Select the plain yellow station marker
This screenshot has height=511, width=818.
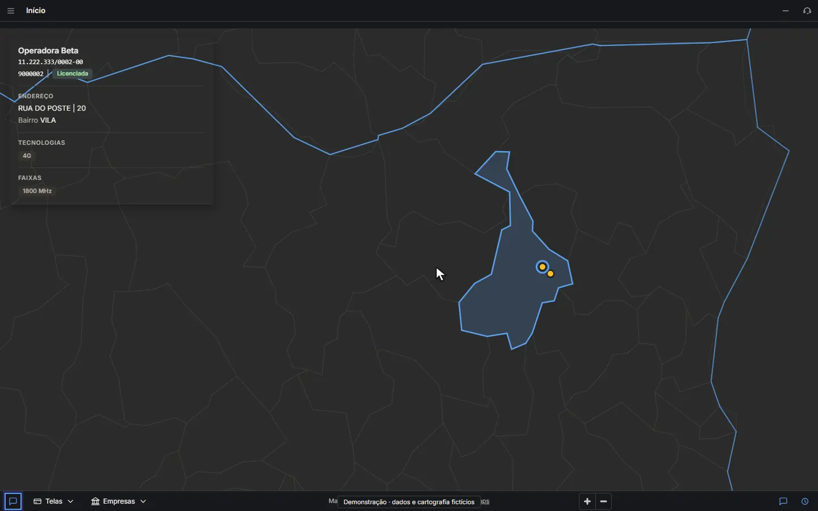[x=550, y=274]
